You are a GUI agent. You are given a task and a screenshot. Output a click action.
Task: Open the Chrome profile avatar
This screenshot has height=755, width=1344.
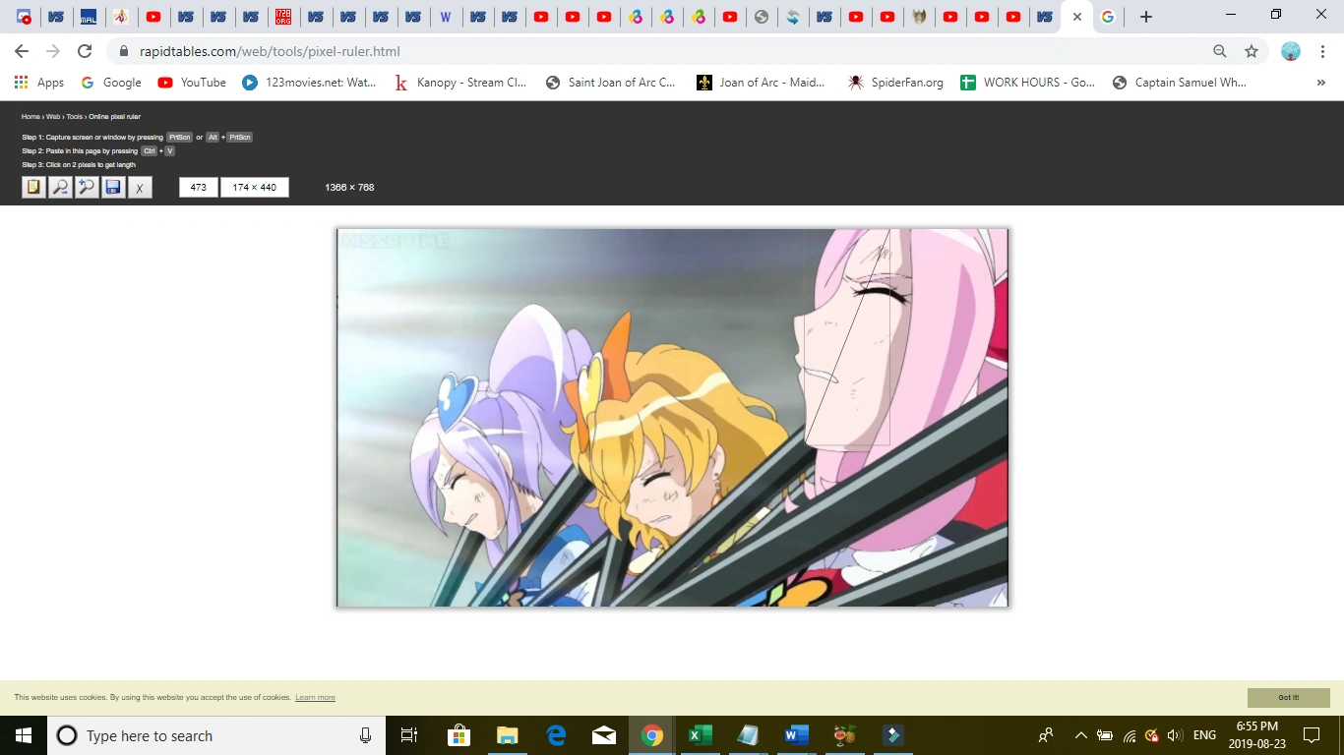click(x=1291, y=51)
